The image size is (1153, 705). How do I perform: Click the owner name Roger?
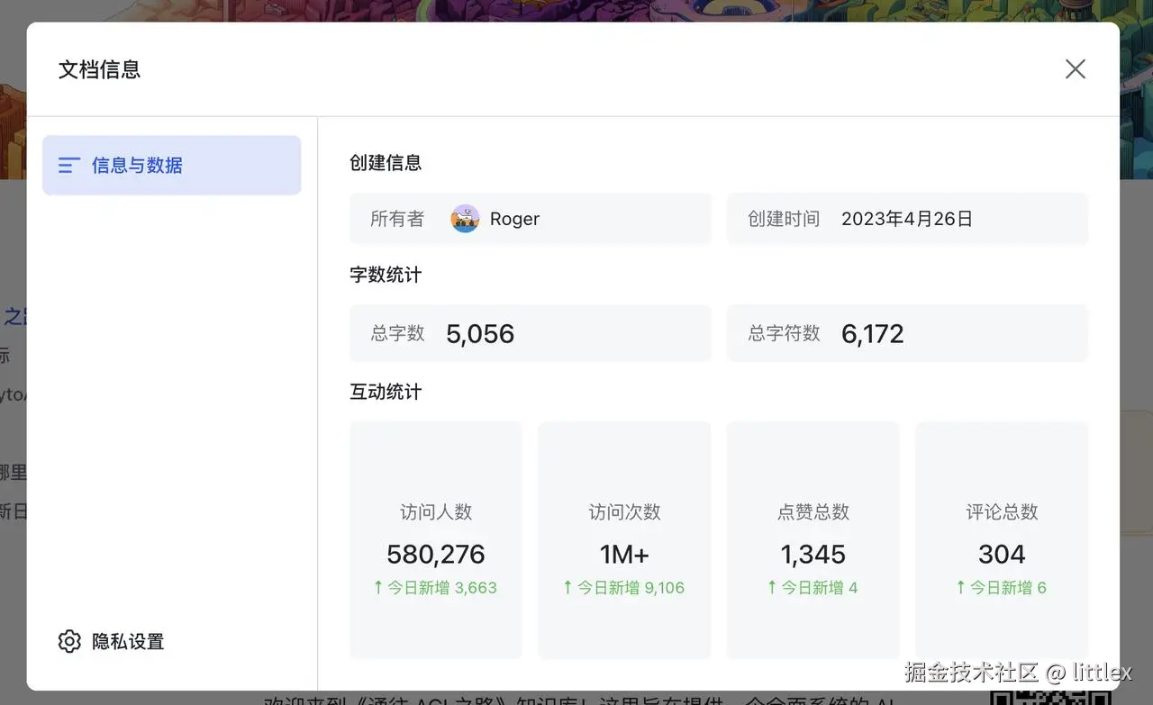click(x=514, y=219)
